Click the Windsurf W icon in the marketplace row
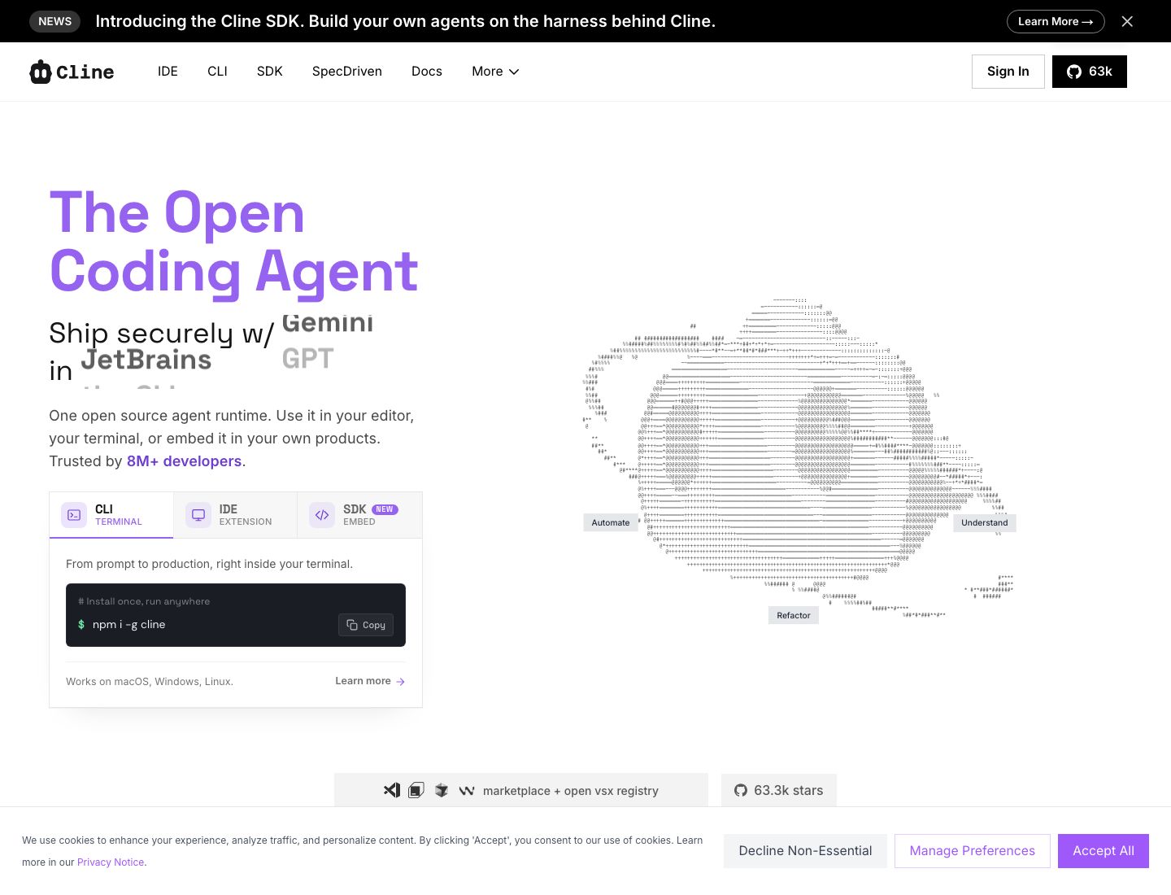Screen dimensions: 1171x895 [467, 790]
